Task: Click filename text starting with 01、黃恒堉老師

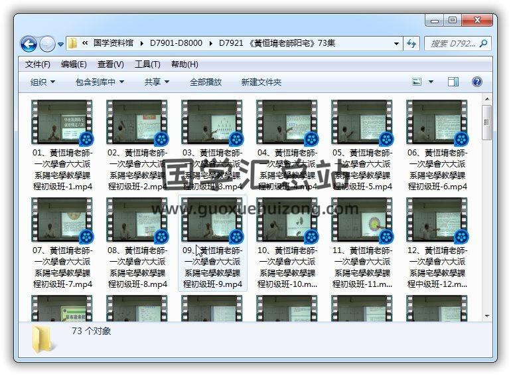Action: click(62, 169)
